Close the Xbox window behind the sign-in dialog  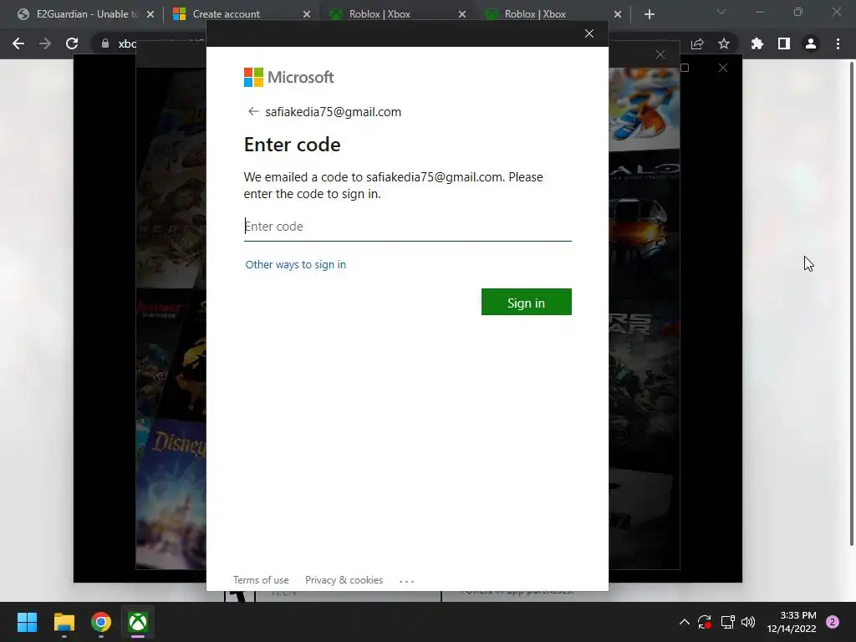(x=723, y=68)
